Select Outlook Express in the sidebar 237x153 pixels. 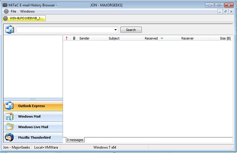[33, 106]
